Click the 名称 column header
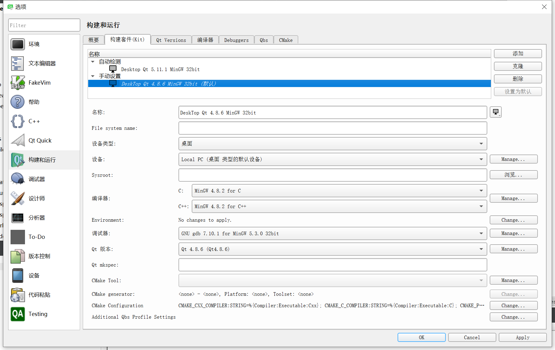Image resolution: width=555 pixels, height=350 pixels. 289,54
